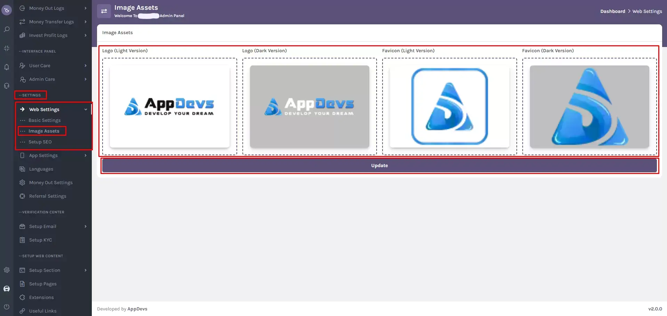Click the Referral Settings icon
667x316 pixels.
[22, 196]
